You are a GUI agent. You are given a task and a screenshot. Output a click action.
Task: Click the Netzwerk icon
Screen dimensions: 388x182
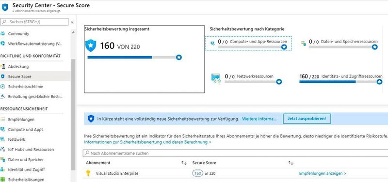point(3,139)
